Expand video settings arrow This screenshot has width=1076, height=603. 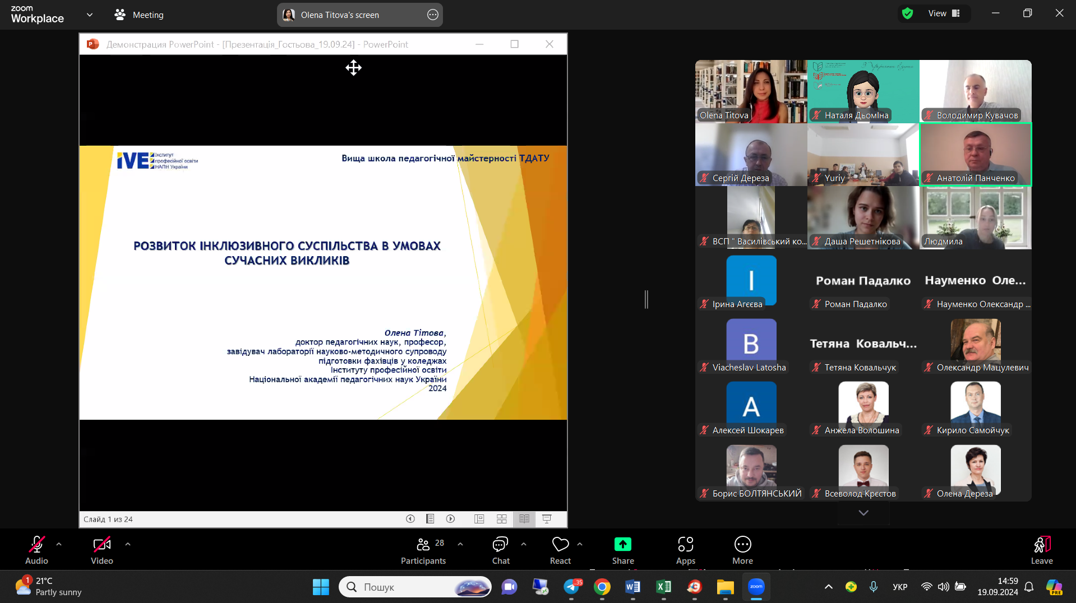pyautogui.click(x=128, y=544)
